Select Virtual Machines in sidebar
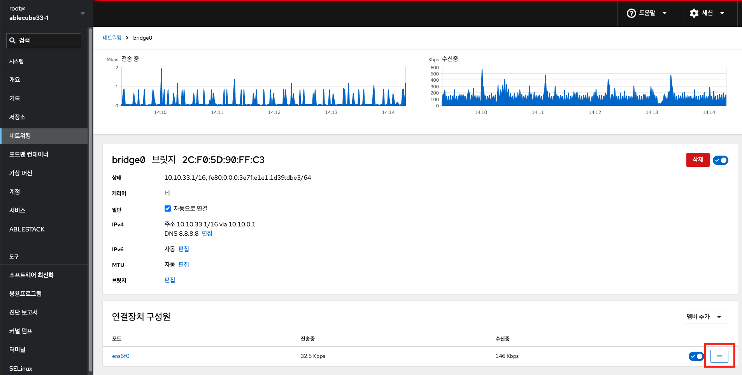 pos(21,173)
